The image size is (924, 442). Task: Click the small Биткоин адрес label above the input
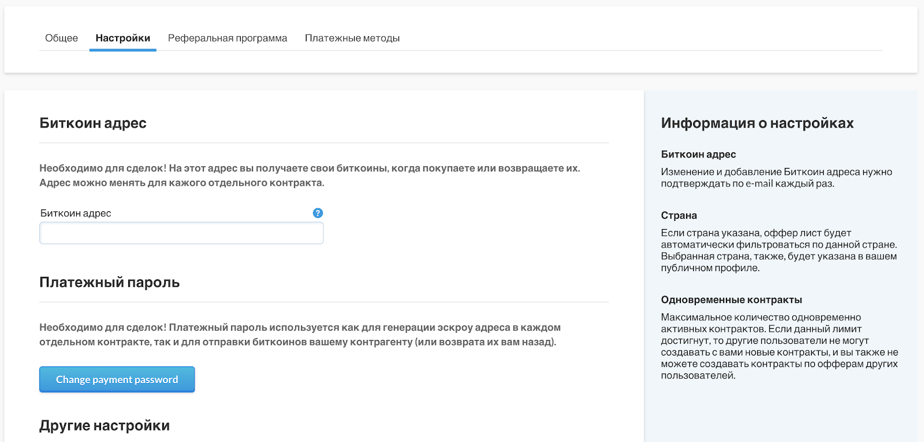coord(76,213)
